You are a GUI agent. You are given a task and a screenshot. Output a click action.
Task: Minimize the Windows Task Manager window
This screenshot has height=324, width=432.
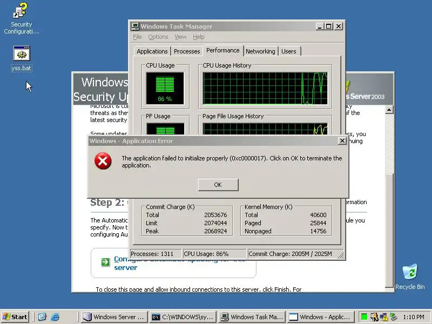(x=320, y=26)
